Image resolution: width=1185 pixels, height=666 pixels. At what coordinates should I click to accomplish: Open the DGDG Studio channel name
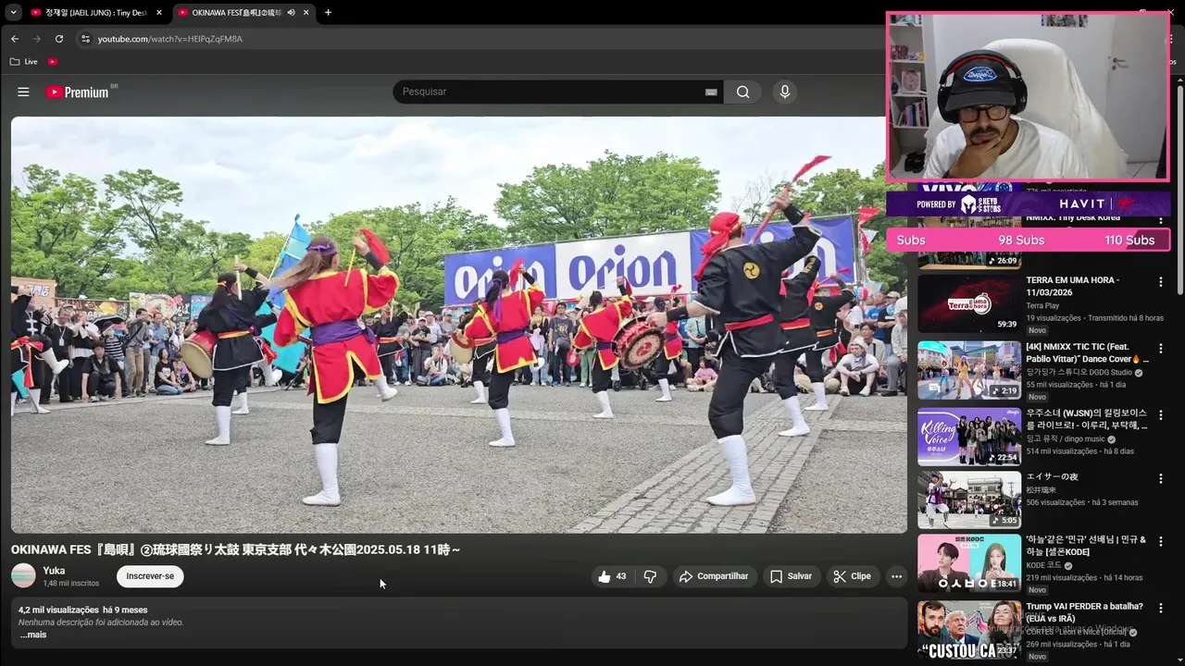click(x=1079, y=373)
